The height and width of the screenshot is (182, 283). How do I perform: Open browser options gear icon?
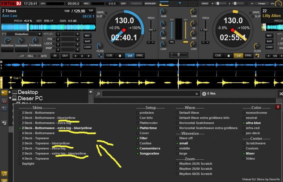204,94
